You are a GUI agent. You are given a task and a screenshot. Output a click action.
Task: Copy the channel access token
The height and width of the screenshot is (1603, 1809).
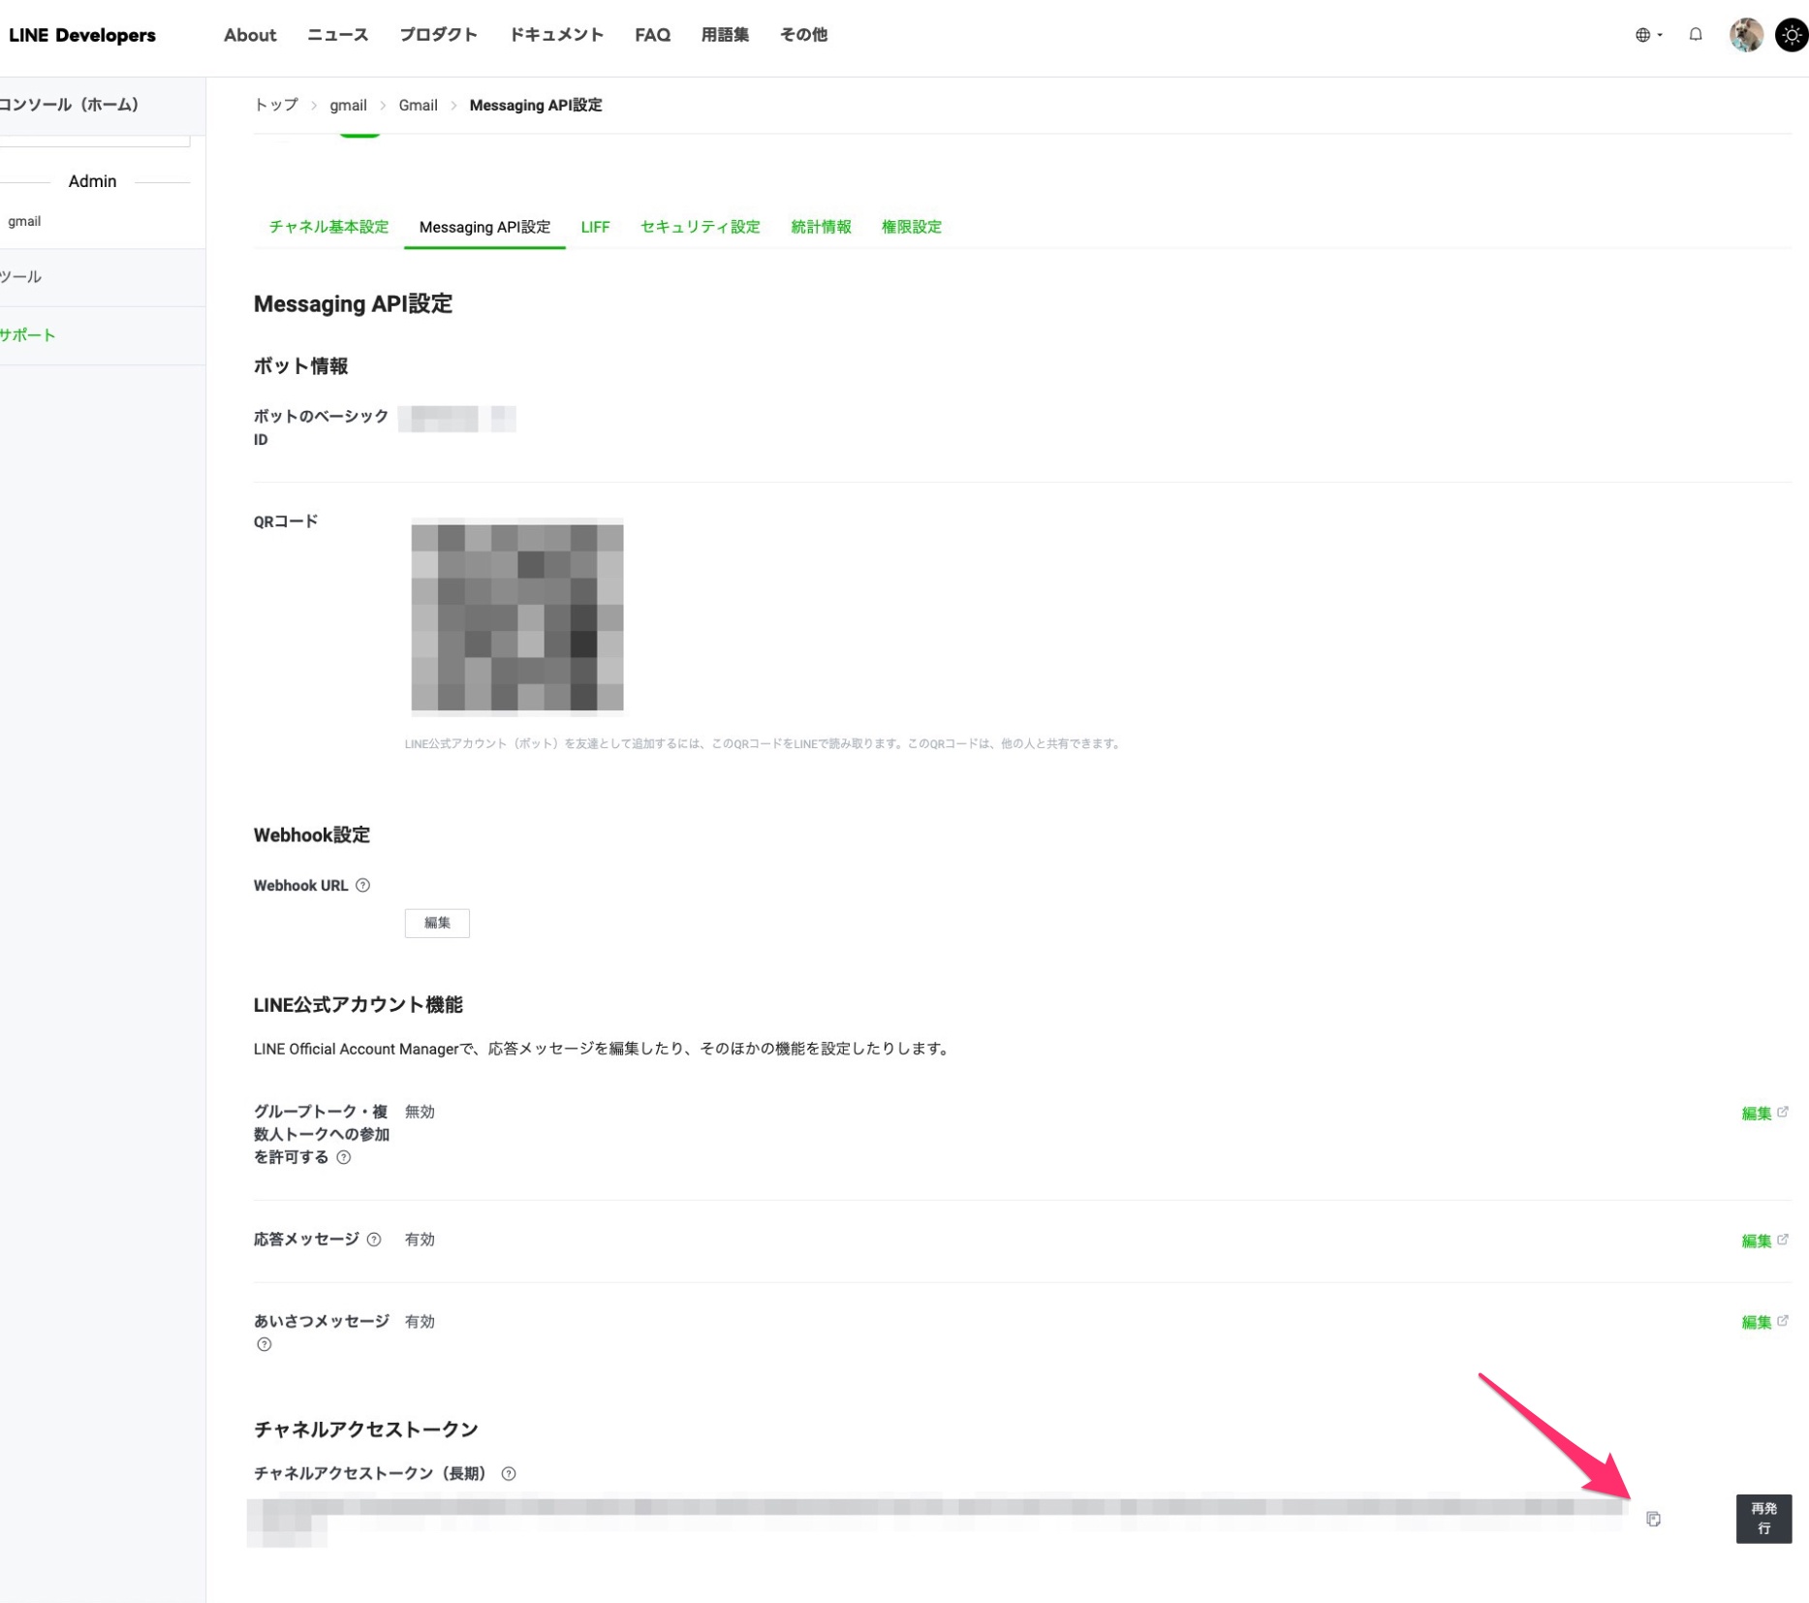(1653, 1519)
